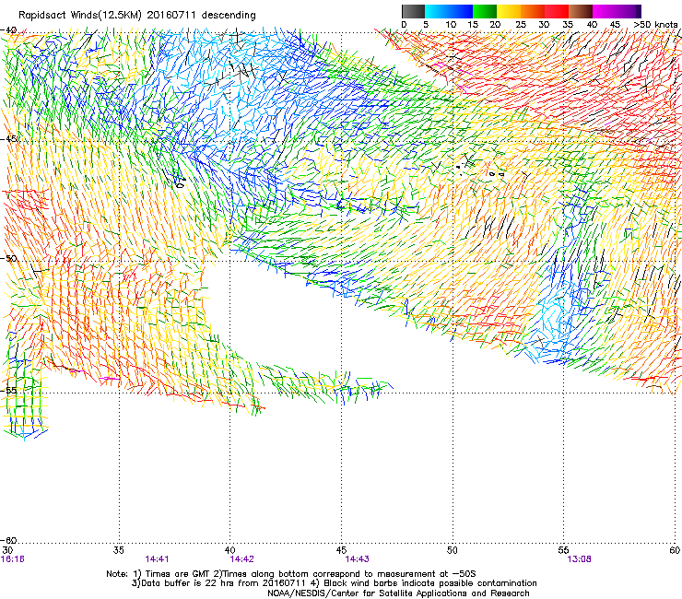Click the orange 25-30 knots legend swatch
682x599 pixels.
click(x=533, y=11)
